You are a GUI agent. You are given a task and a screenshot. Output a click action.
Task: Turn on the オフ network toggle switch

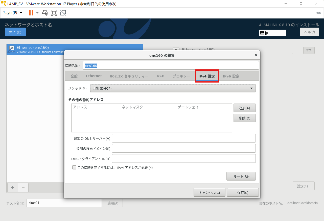point(303,50)
